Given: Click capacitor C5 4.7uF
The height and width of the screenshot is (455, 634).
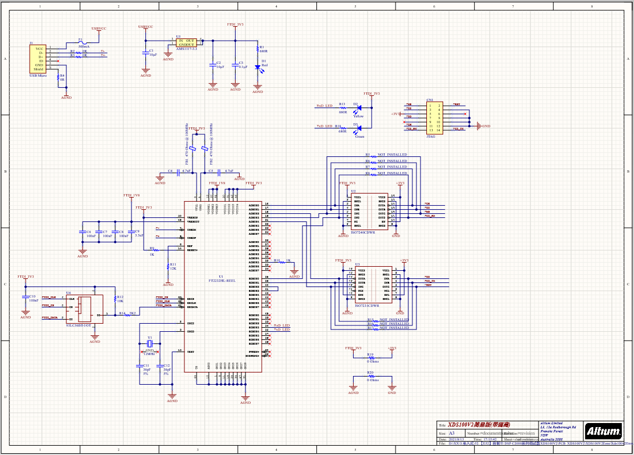Looking at the screenshot, I should point(219,173).
